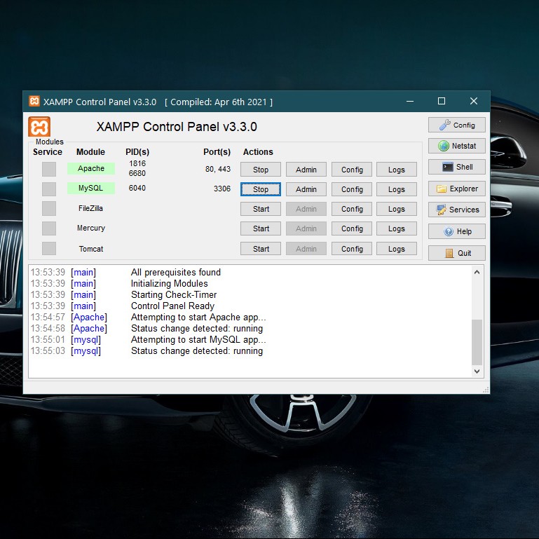Open Config with the wrench icon
Viewport: 539px width, 539px height.
[x=456, y=125]
